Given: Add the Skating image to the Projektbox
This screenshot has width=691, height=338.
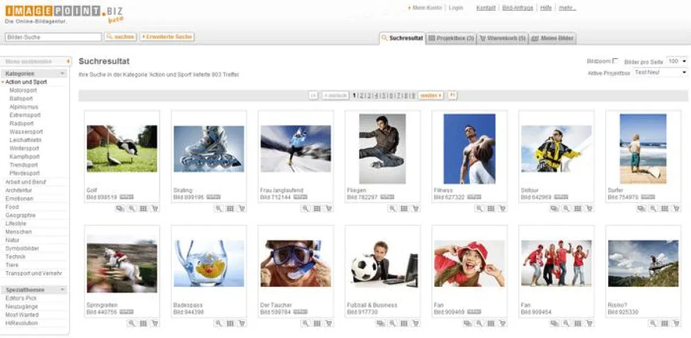Looking at the screenshot, I should click(229, 208).
